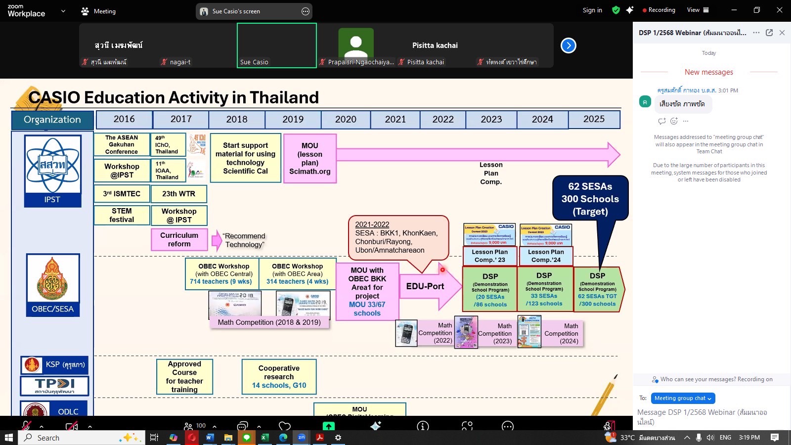Pop out the chat panel window
The image size is (791, 445).
click(769, 33)
